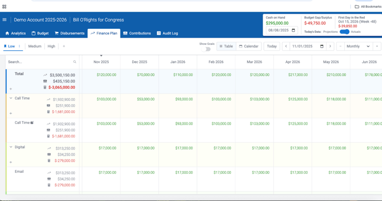Open the Monthly interval dropdown
The height and width of the screenshot is (201, 382).
pyautogui.click(x=359, y=46)
